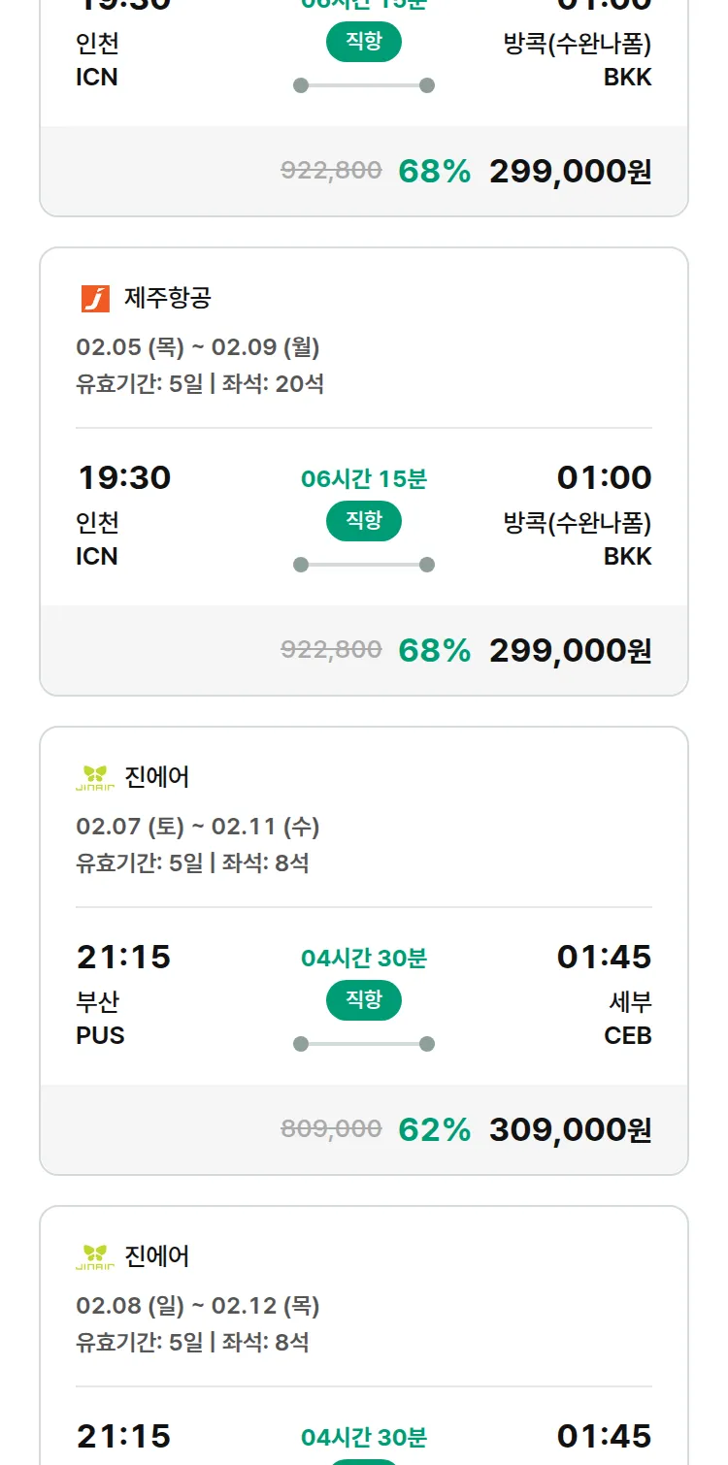Select the 02.08 (일) ~ 02.12 (목) date range

[198, 1306]
